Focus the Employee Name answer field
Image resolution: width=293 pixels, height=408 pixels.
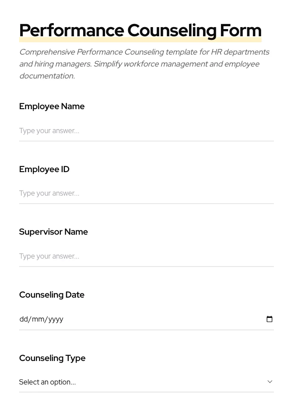point(146,131)
